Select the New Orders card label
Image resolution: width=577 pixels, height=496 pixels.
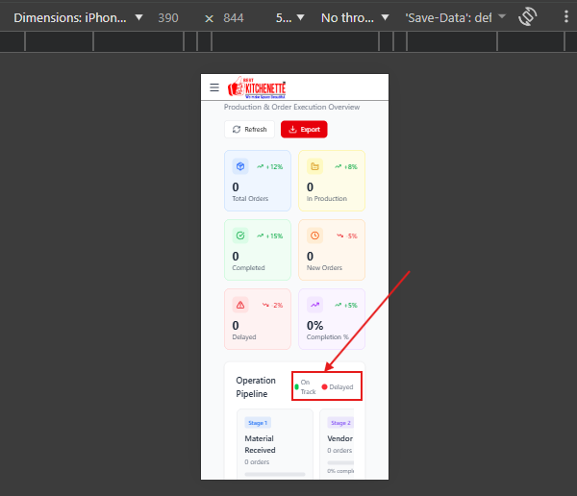pos(325,268)
